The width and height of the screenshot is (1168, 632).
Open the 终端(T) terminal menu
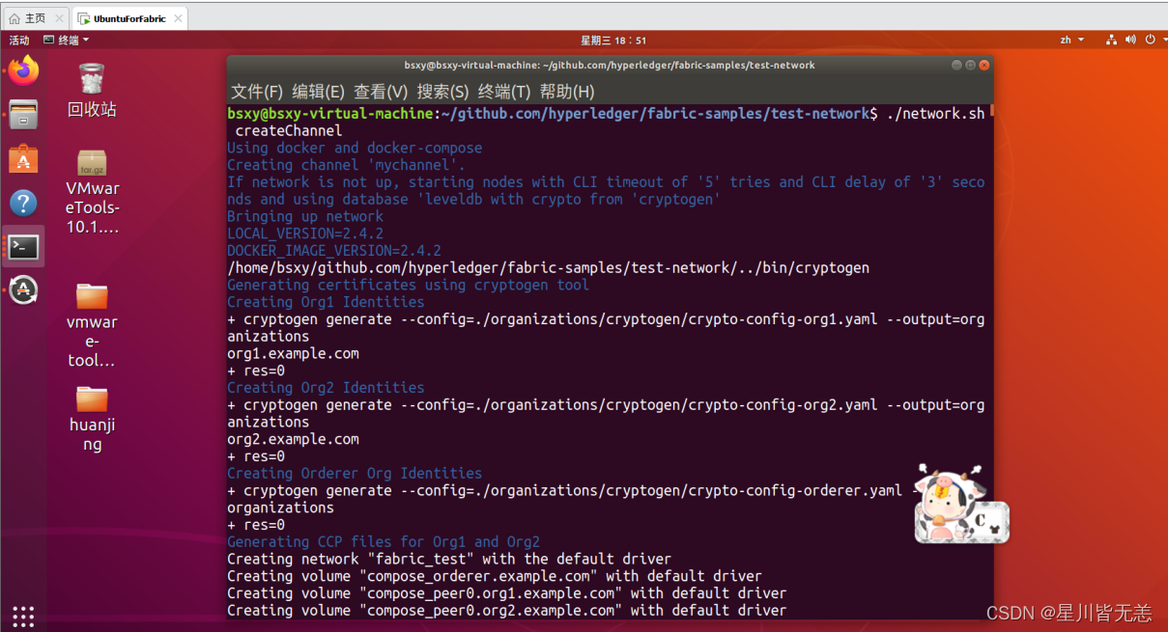pos(504,92)
